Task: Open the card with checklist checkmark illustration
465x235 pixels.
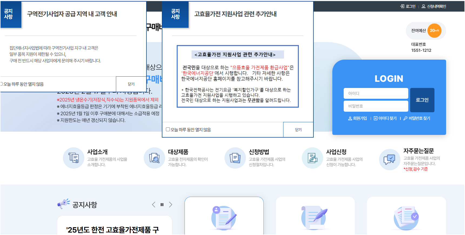Action: pyautogui.click(x=406, y=216)
